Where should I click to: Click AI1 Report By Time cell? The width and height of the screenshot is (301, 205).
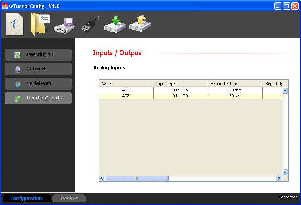click(x=235, y=90)
